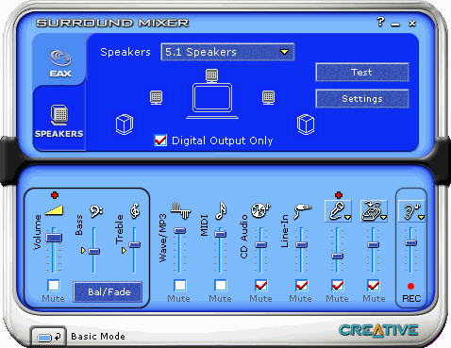Click the MIDI slider thumb
Viewport: 451px width, 348px height.
[220, 235]
